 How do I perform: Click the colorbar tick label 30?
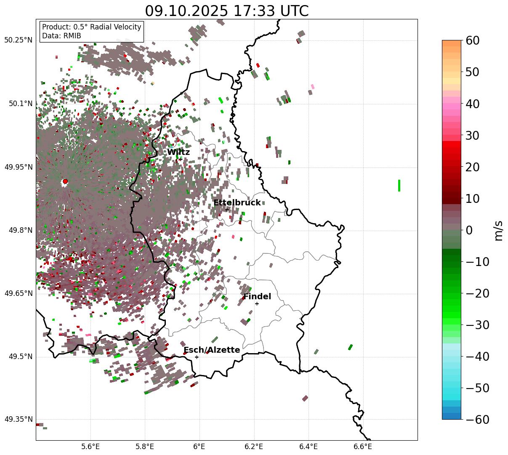(x=472, y=135)
